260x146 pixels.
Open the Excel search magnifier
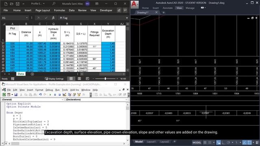coord(54,4)
